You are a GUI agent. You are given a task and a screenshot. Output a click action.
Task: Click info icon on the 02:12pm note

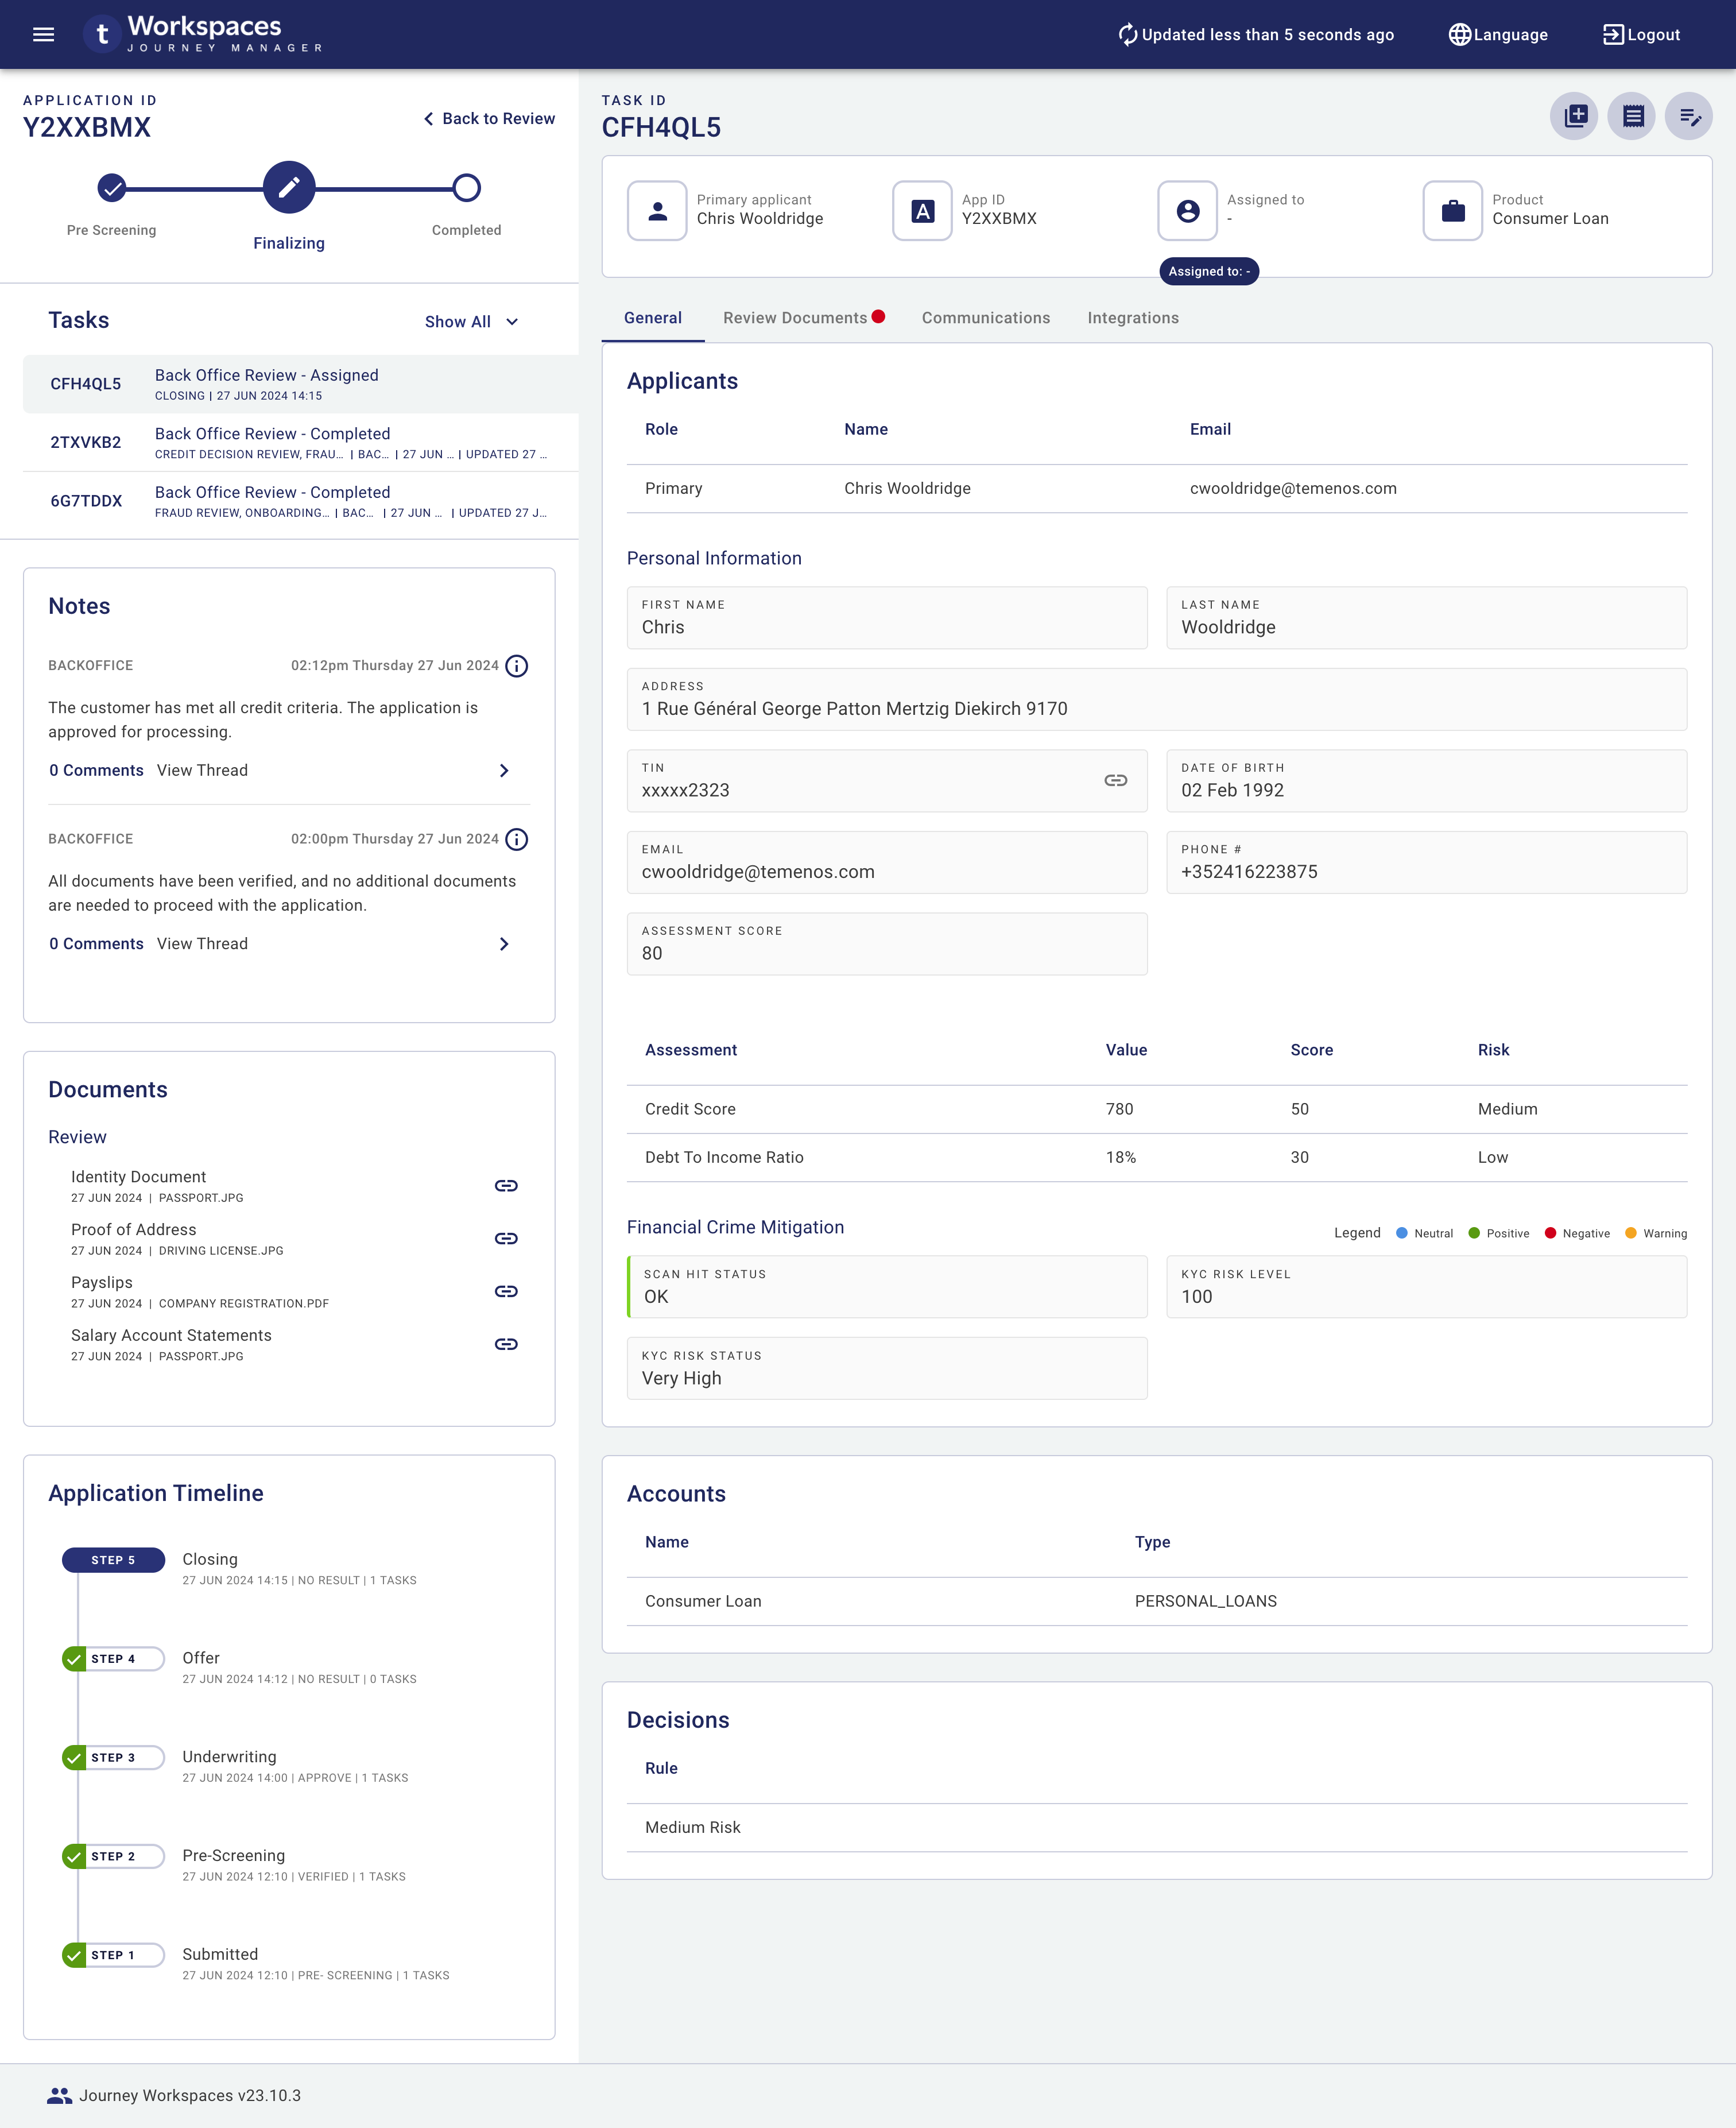point(517,666)
